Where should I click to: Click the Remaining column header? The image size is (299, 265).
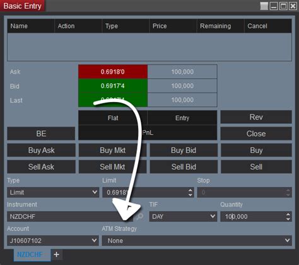click(221, 26)
